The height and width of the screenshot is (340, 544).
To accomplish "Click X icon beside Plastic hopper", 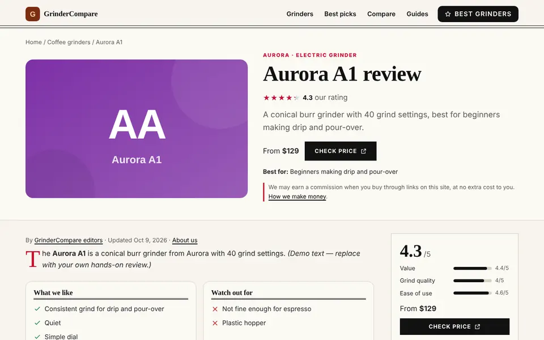I will [215, 322].
